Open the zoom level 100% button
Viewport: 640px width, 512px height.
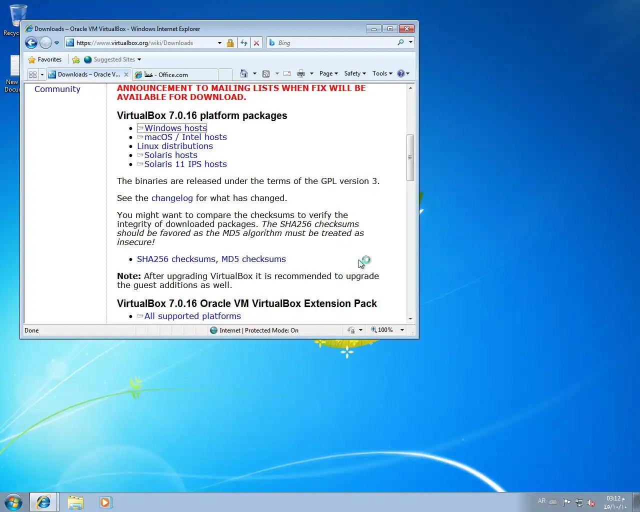(x=382, y=330)
